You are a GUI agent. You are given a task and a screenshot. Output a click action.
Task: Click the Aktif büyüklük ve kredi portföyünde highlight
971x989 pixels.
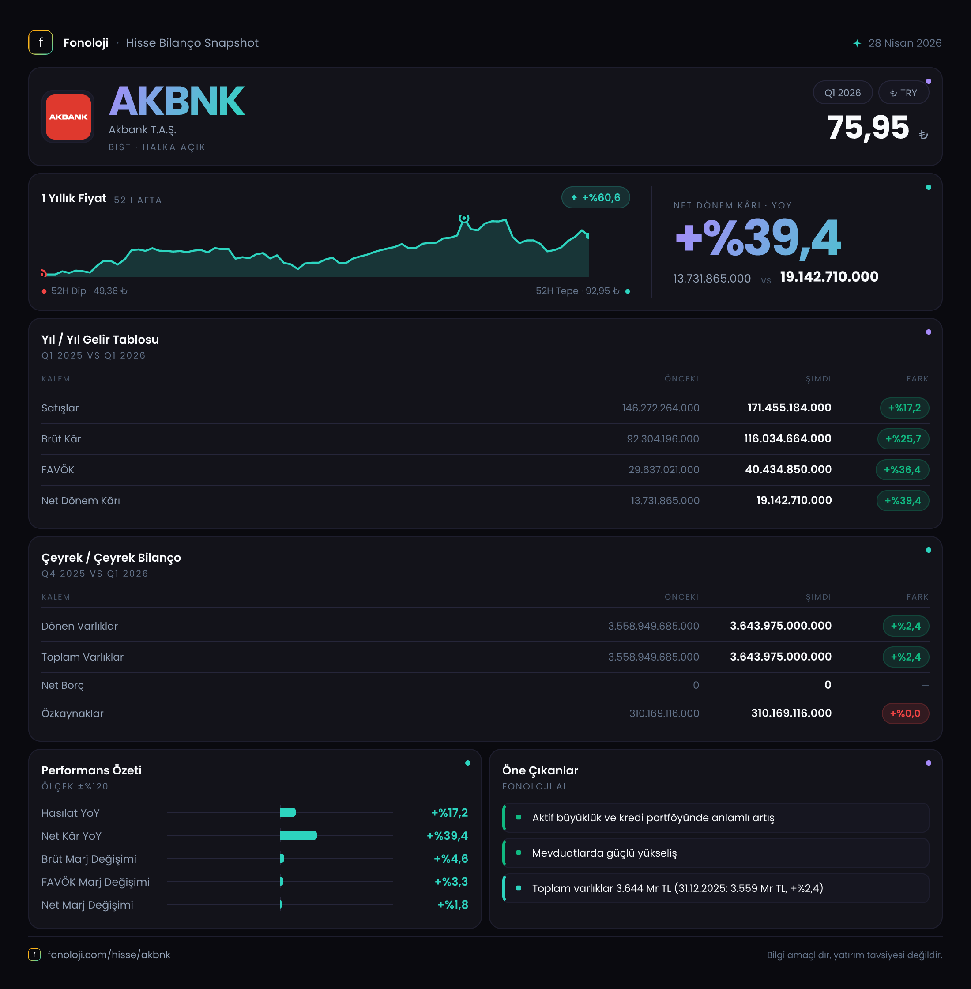tap(715, 818)
